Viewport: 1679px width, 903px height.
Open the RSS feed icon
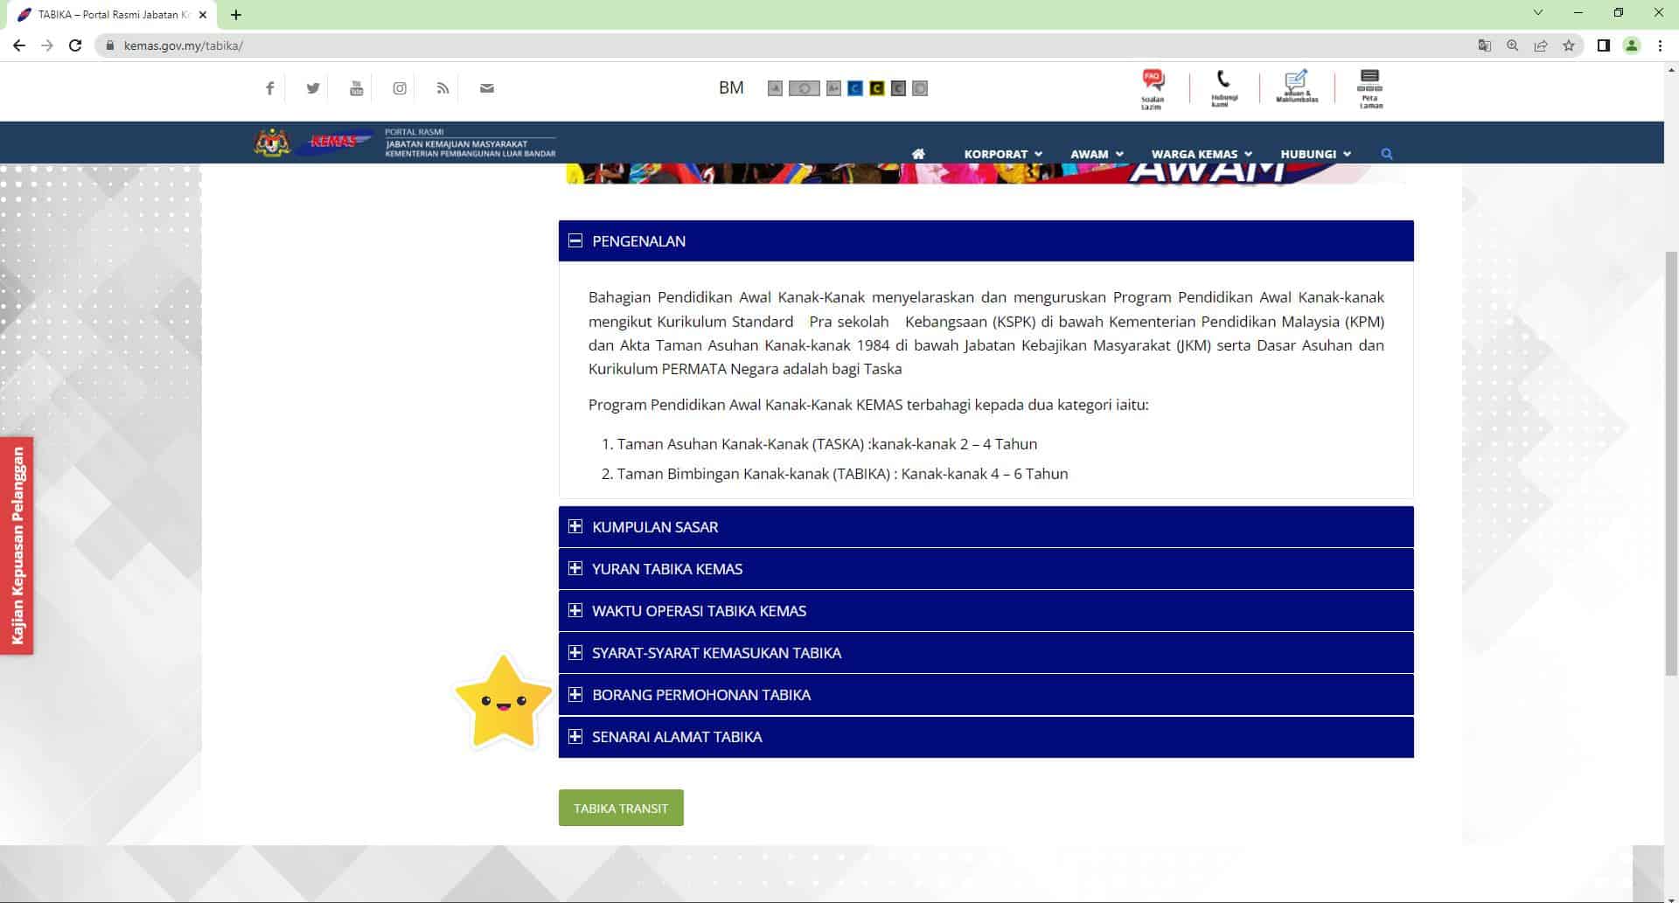(442, 88)
